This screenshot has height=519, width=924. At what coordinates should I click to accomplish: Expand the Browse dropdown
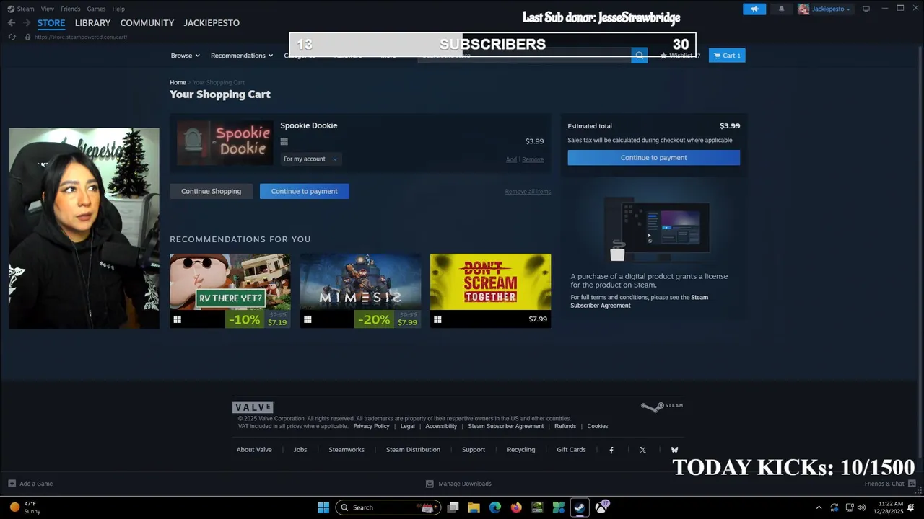186,56
